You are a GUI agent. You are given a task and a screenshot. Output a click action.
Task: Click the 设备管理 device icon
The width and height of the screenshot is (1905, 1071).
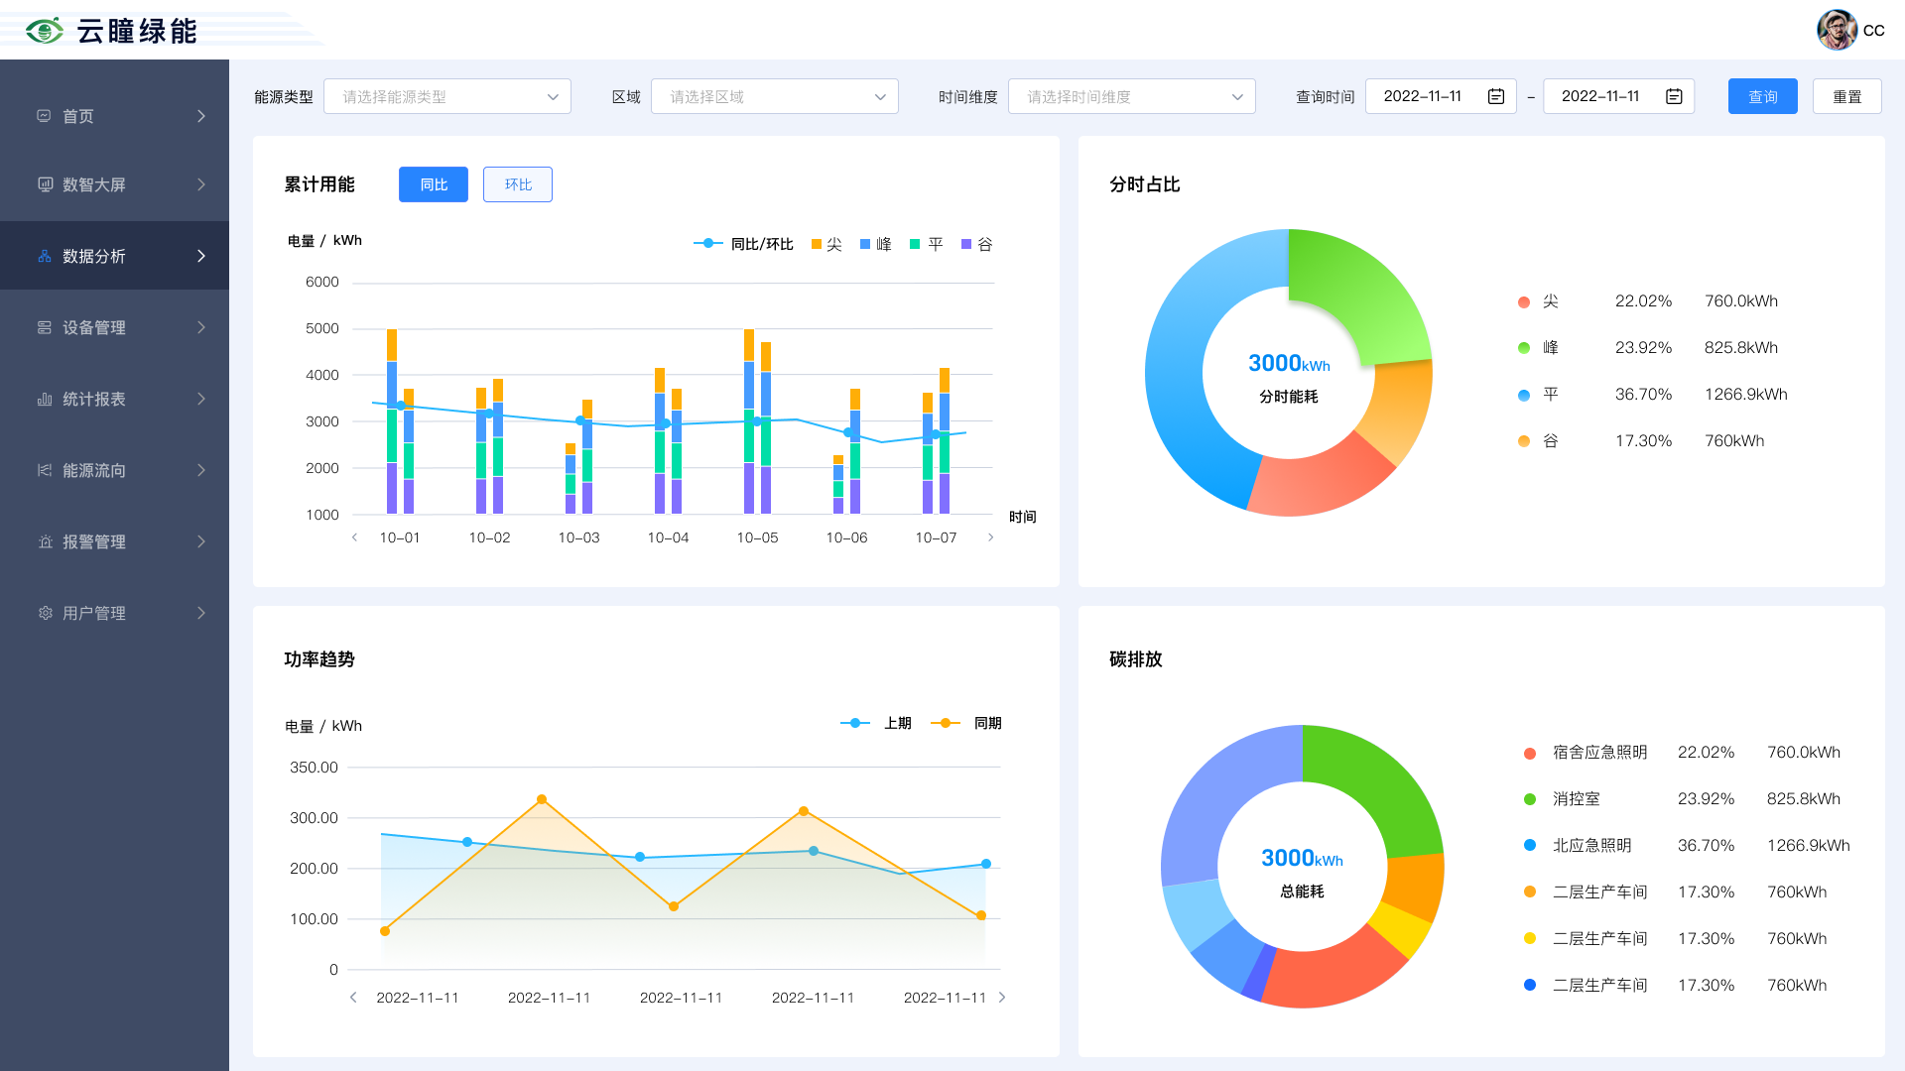(x=45, y=327)
